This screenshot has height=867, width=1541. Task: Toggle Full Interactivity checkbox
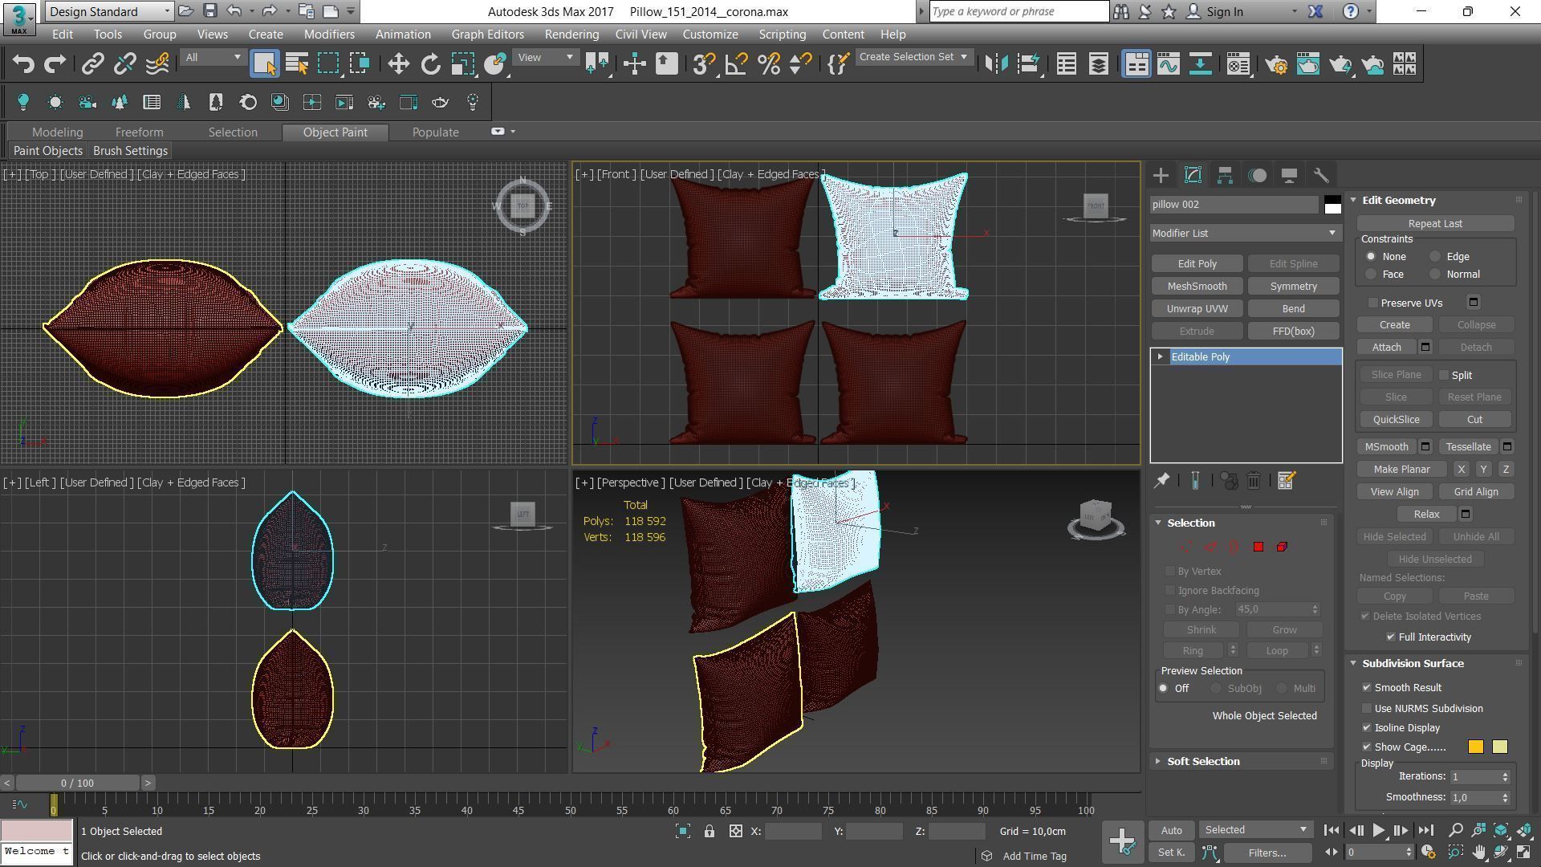(x=1391, y=637)
